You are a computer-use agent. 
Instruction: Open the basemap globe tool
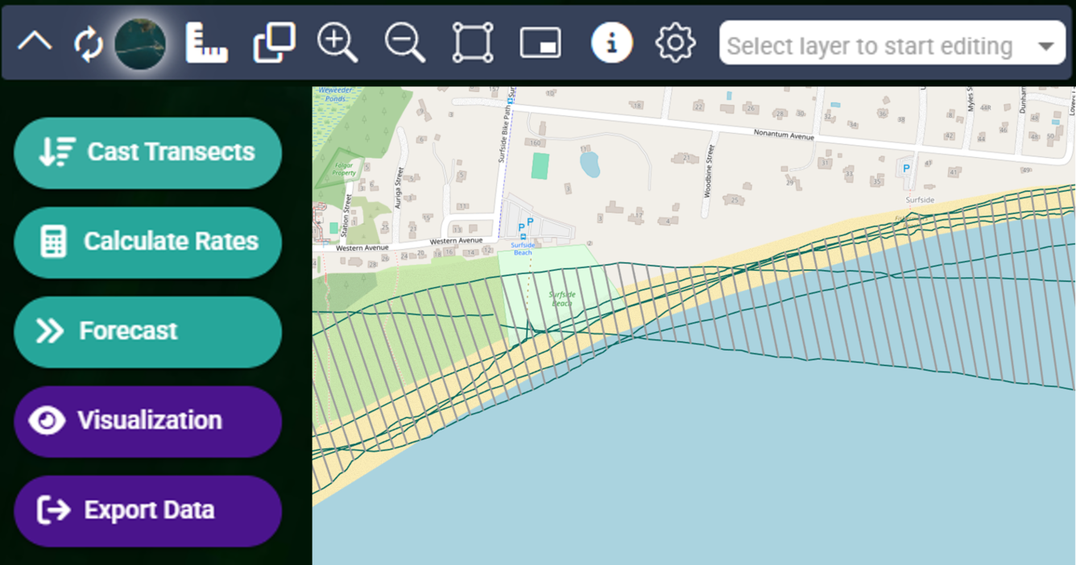[x=139, y=43]
